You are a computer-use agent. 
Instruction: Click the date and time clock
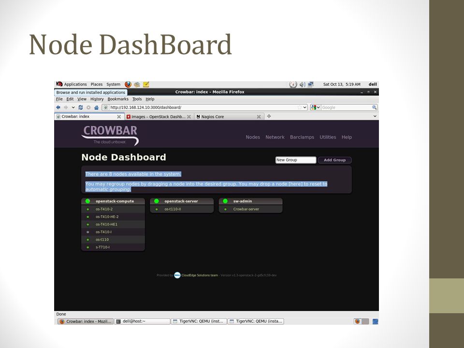pos(342,84)
